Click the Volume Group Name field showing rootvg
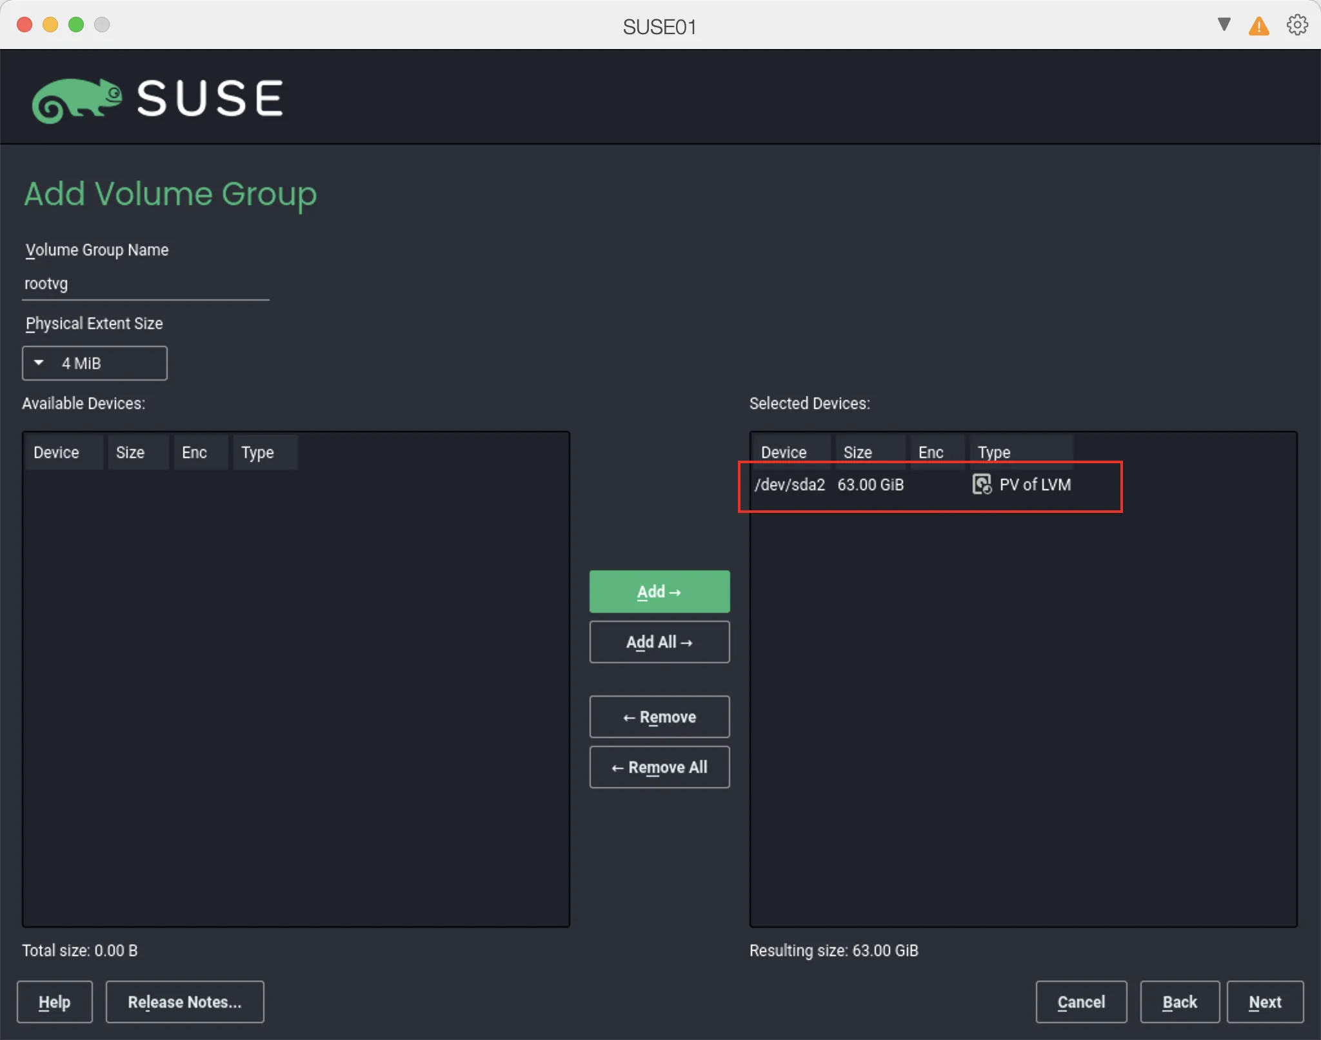This screenshot has width=1321, height=1040. (145, 283)
